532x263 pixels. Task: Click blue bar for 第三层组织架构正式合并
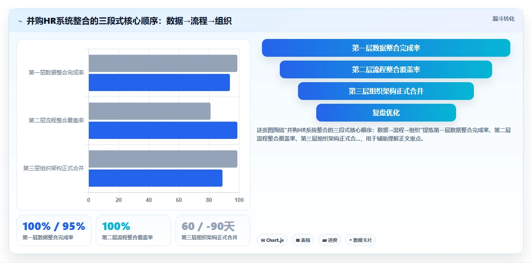pos(156,178)
